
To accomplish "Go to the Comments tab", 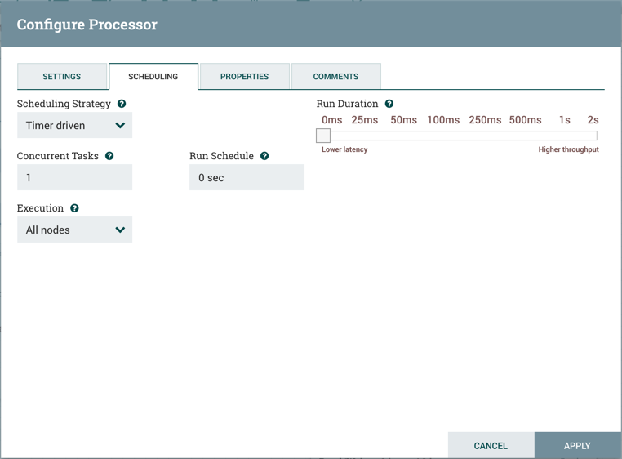I will 335,77.
